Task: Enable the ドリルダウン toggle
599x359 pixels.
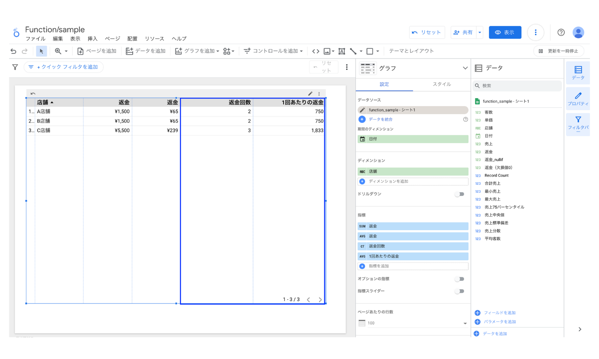Action: point(460,194)
